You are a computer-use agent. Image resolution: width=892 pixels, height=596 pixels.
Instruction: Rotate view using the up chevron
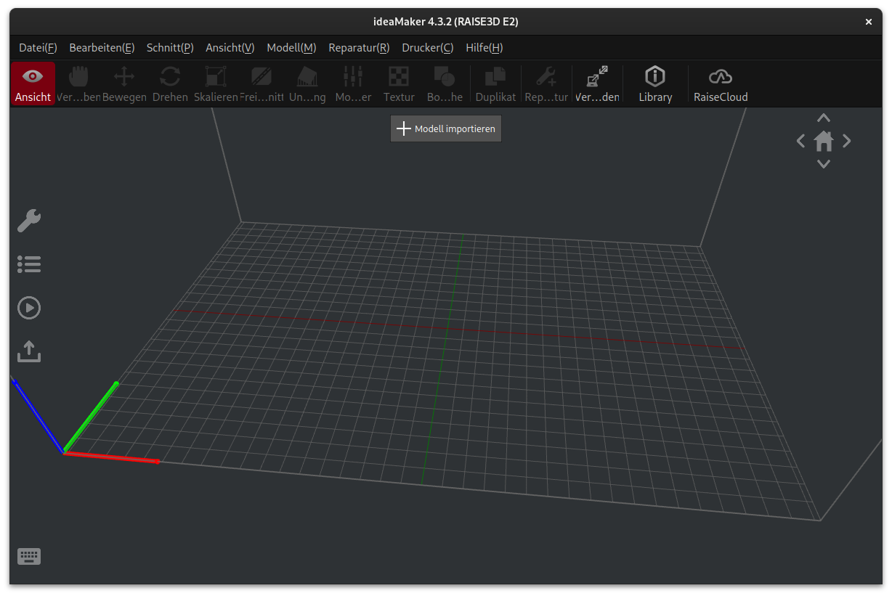click(x=824, y=118)
